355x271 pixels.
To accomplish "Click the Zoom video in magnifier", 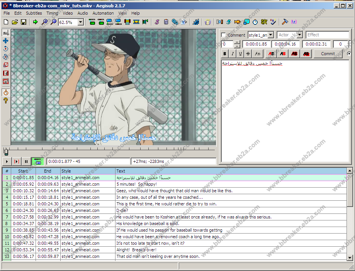I will [44, 22].
